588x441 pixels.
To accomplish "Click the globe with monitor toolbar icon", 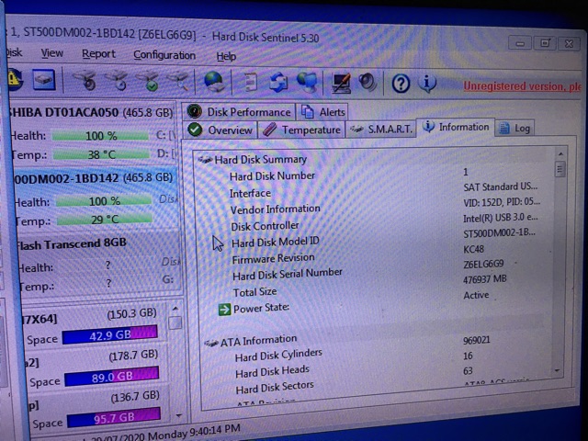I will pyautogui.click(x=307, y=83).
